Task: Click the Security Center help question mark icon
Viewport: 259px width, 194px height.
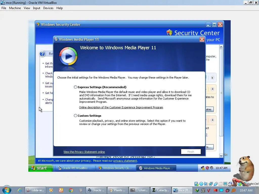Action: click(42, 54)
